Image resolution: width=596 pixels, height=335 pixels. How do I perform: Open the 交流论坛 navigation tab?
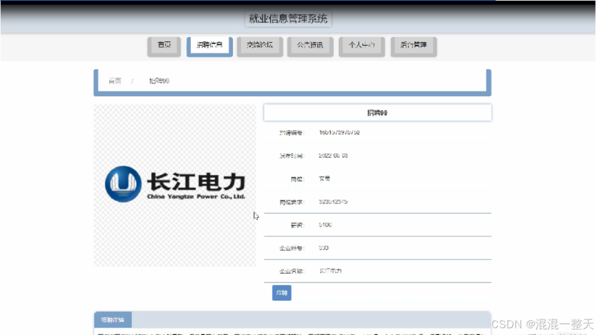pos(260,46)
